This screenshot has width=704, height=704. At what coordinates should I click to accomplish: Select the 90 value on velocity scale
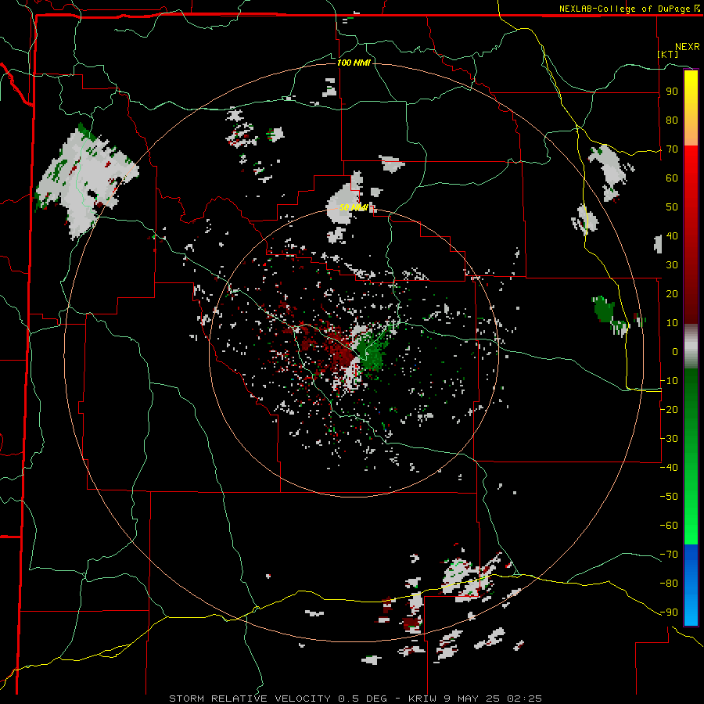coord(672,92)
